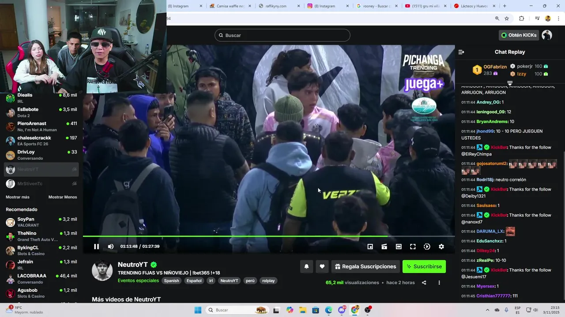Open video player settings gear
Screen dimensions: 565x317
[441, 247]
